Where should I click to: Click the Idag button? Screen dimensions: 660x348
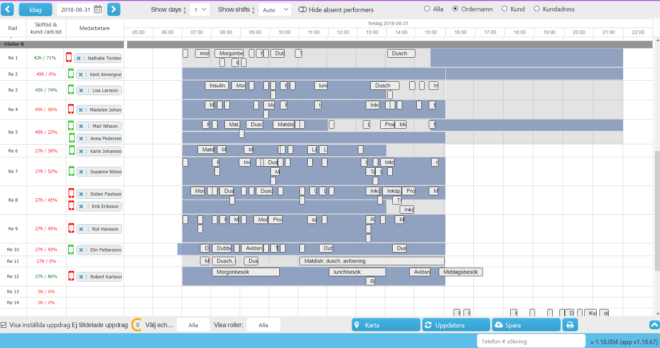[x=35, y=10]
